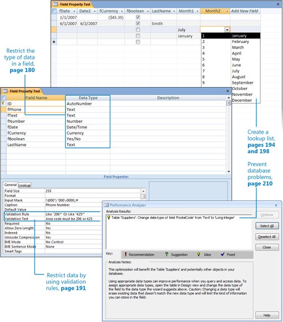The image size is (283, 322).
Task: Uncheck fBoolean checkbox in the 1/1/2007 row
Action: (x=138, y=17)
